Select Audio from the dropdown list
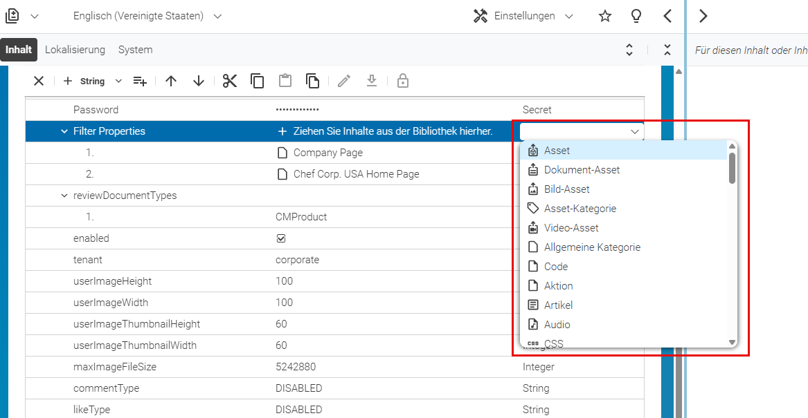Screen dimensions: 808x418 pyautogui.click(x=624, y=325)
